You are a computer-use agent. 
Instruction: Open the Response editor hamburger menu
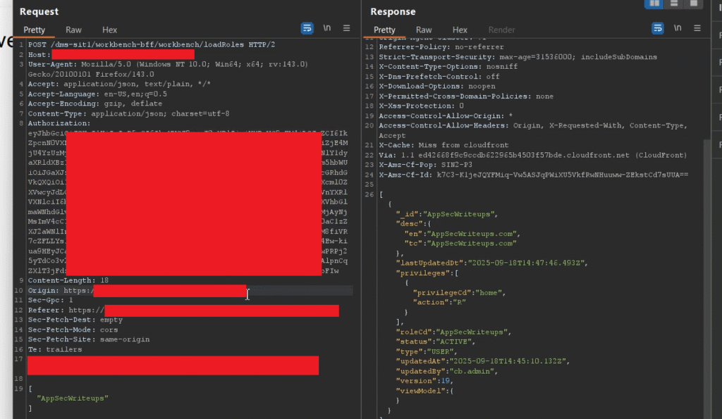[697, 28]
